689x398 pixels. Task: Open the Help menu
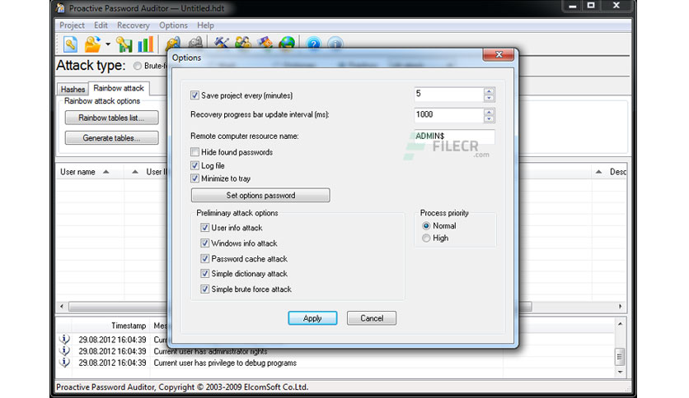[205, 25]
